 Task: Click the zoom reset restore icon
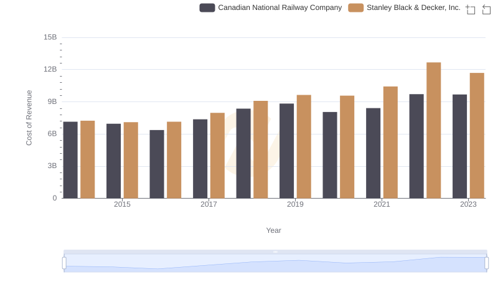coord(486,9)
